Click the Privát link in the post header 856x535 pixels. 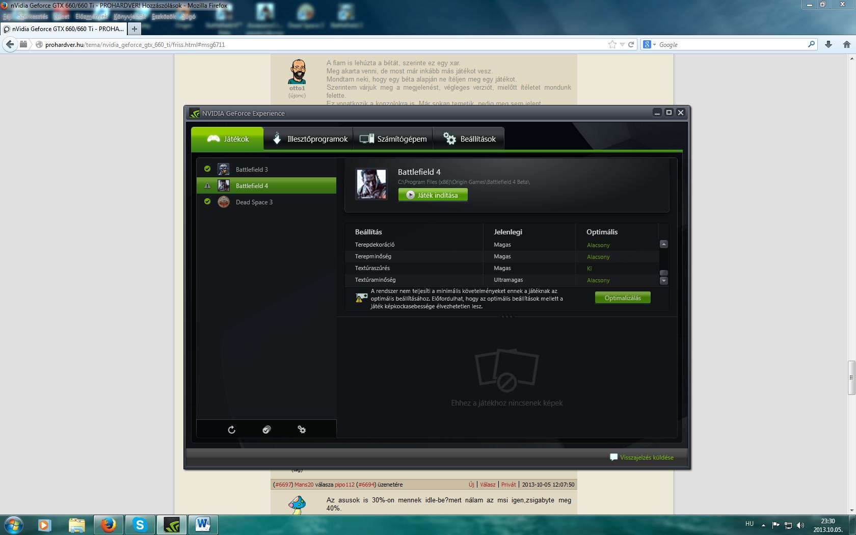(x=509, y=485)
